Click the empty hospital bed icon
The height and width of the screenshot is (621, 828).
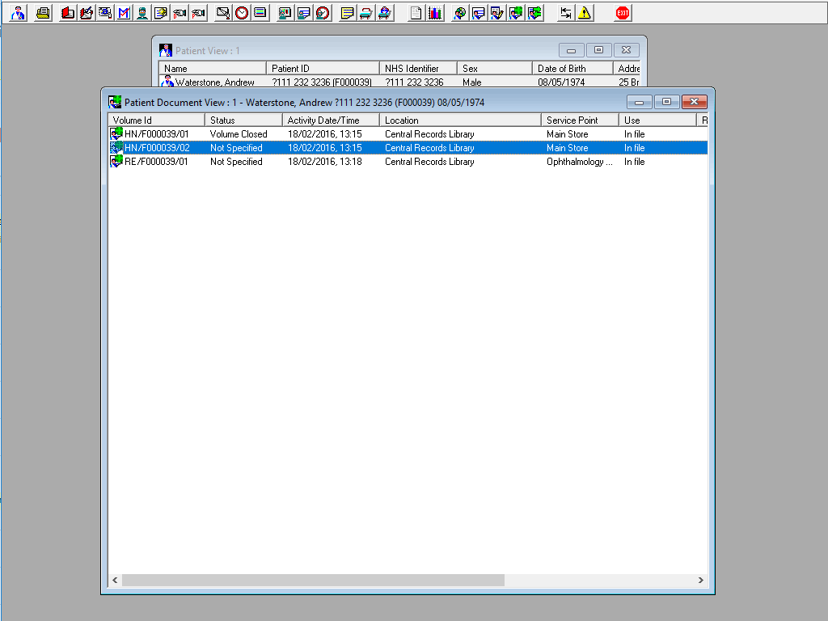[x=366, y=13]
